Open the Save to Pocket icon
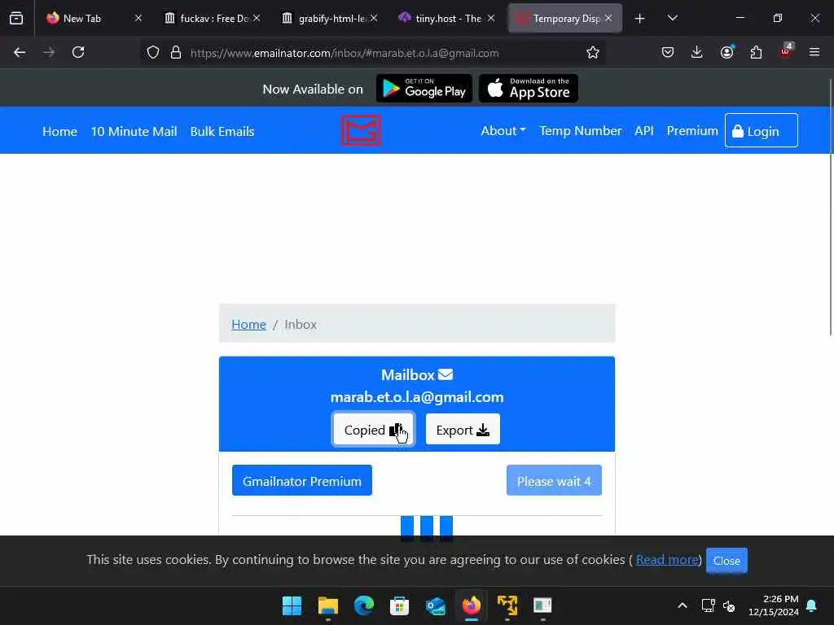Screen dimensions: 834x625 click(668, 52)
